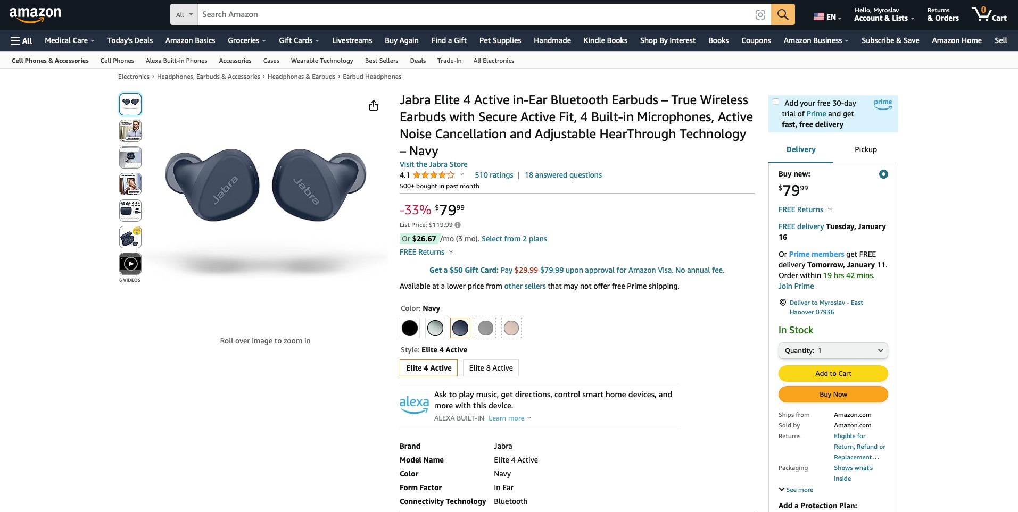Click the Amazon logo
The image size is (1018, 512).
pyautogui.click(x=35, y=15)
